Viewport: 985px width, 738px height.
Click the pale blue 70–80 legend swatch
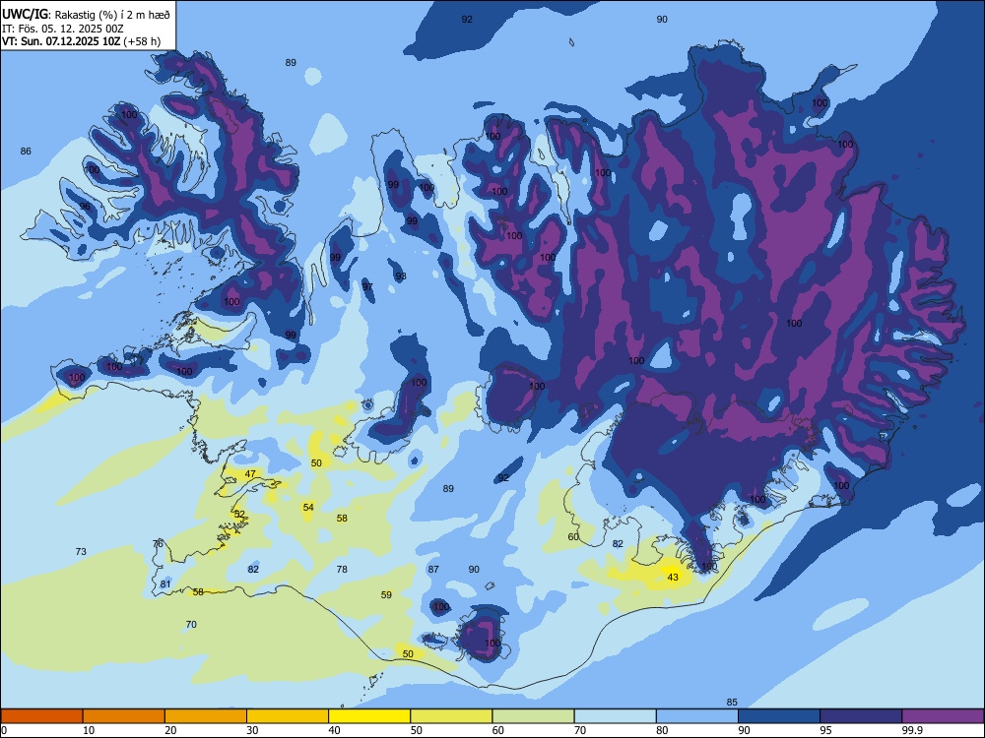(615, 716)
